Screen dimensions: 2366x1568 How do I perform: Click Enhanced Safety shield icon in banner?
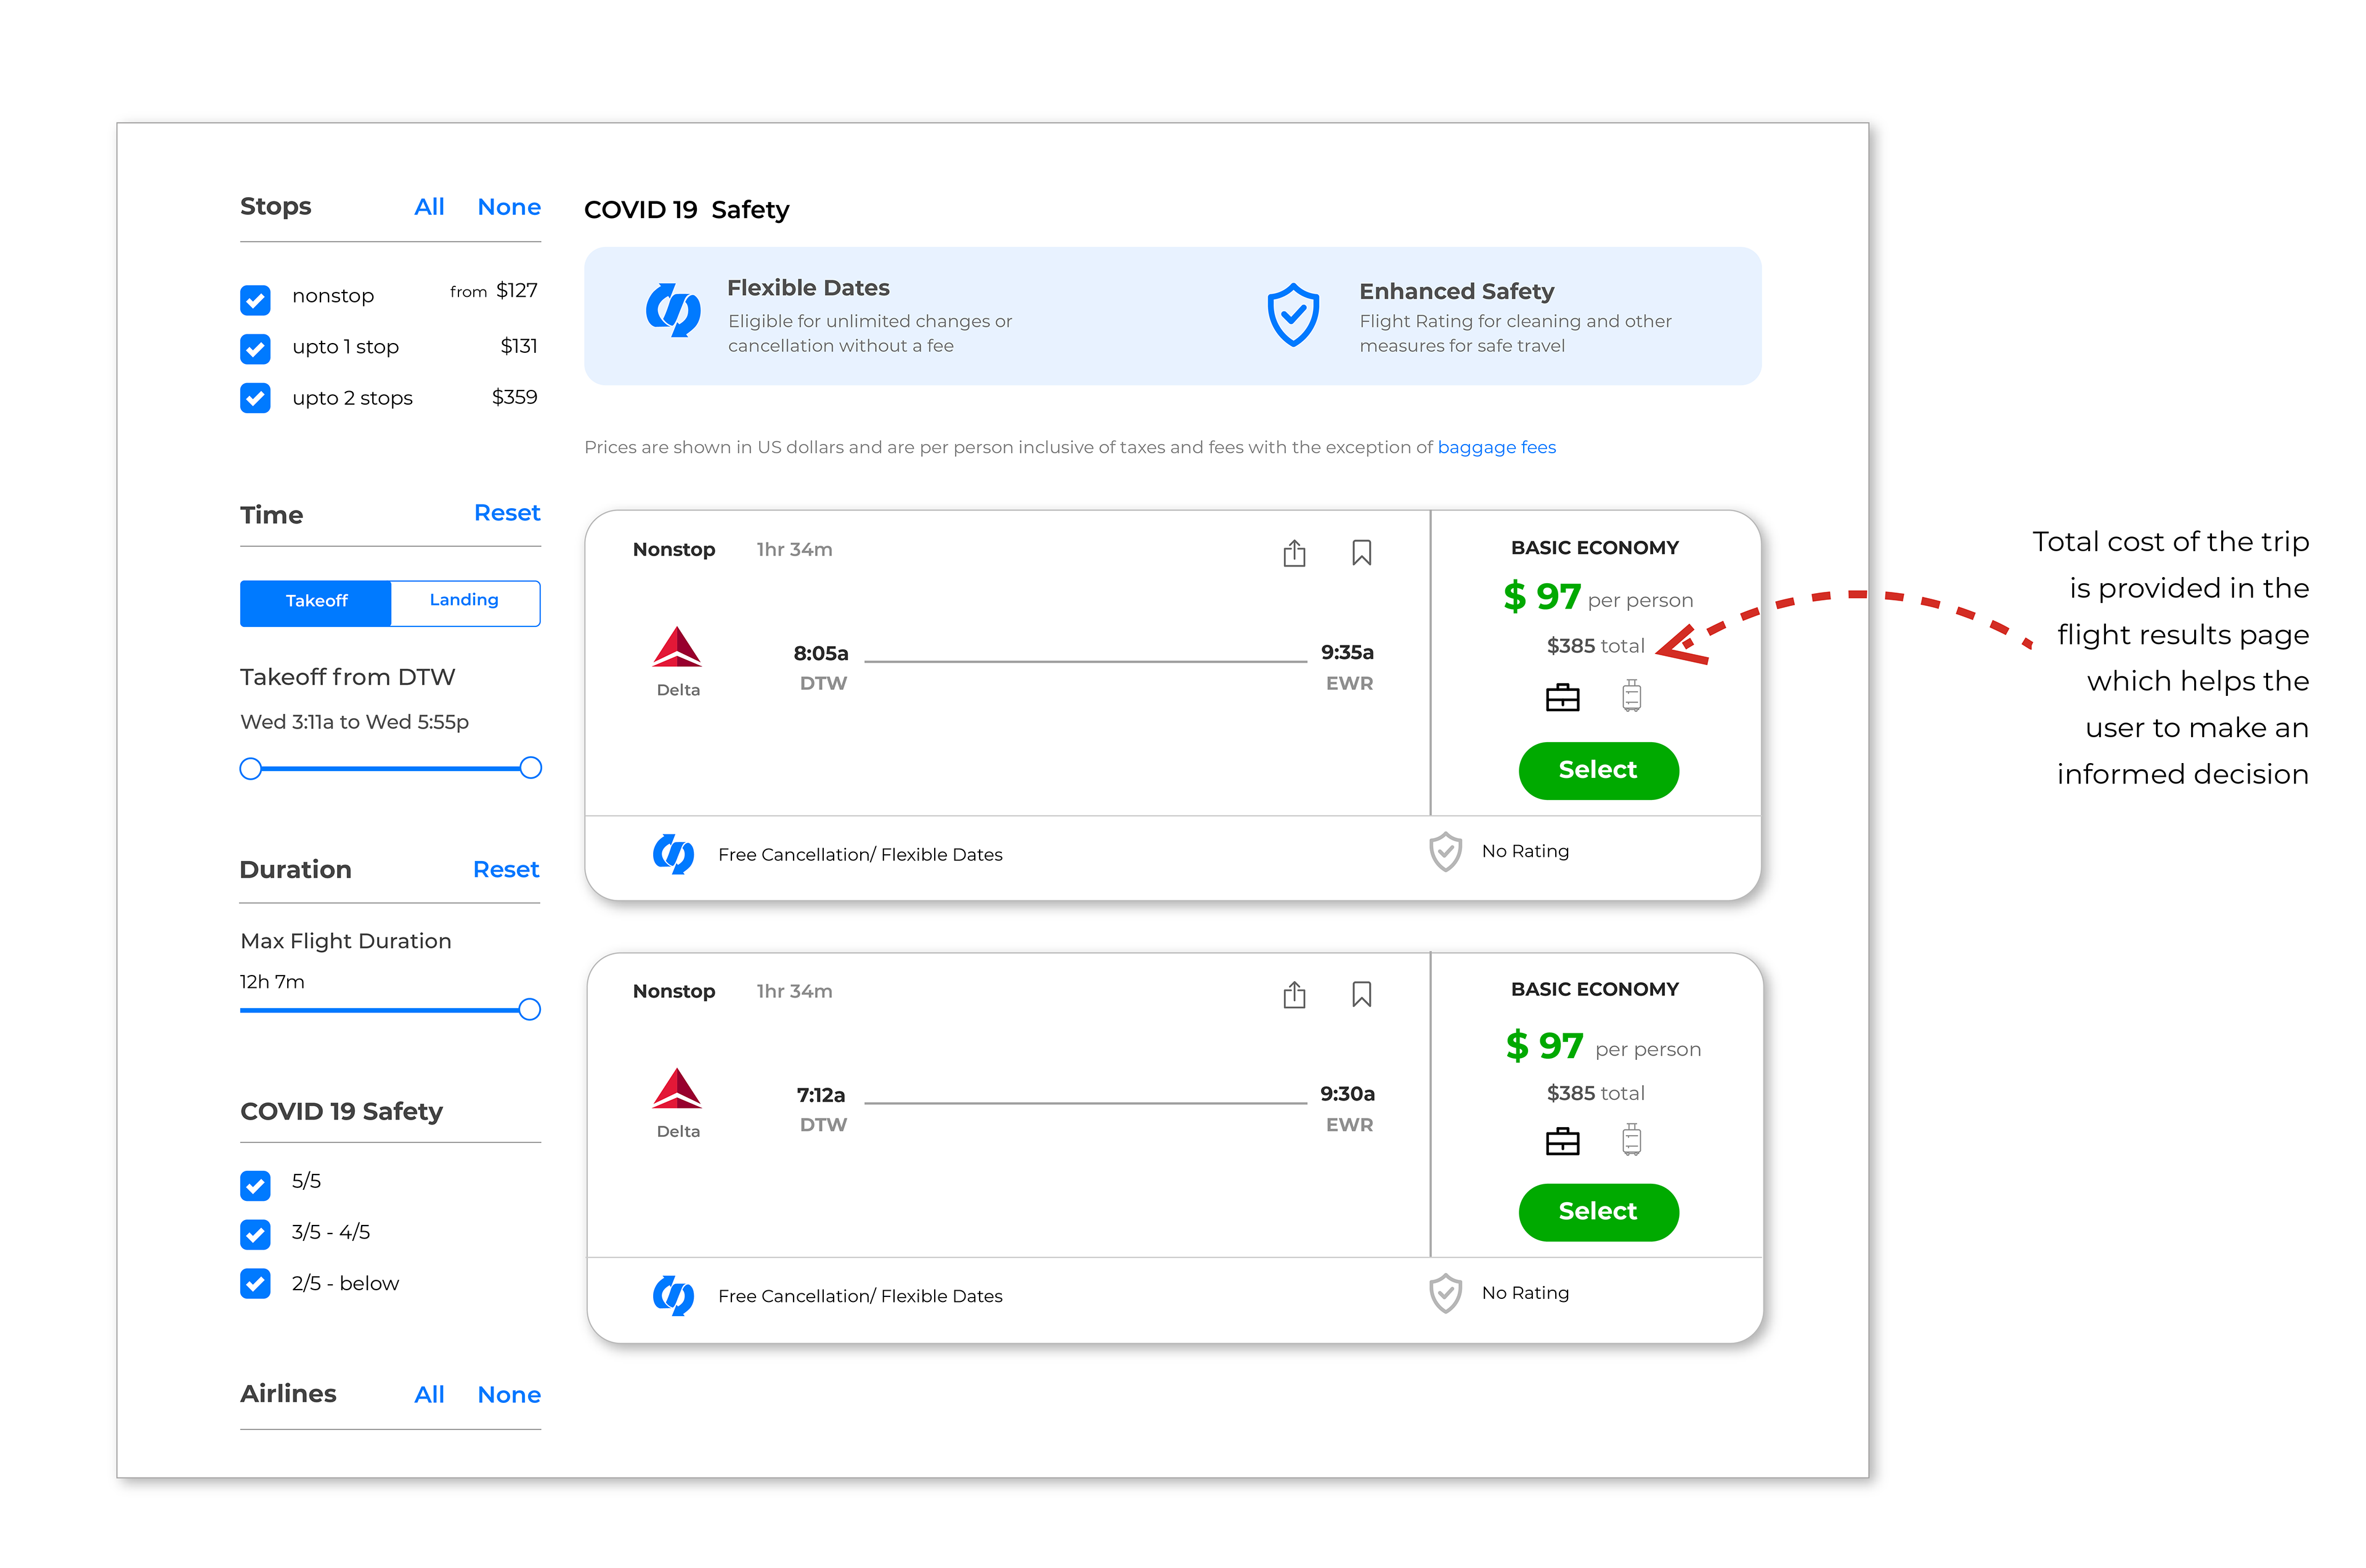(x=1293, y=315)
